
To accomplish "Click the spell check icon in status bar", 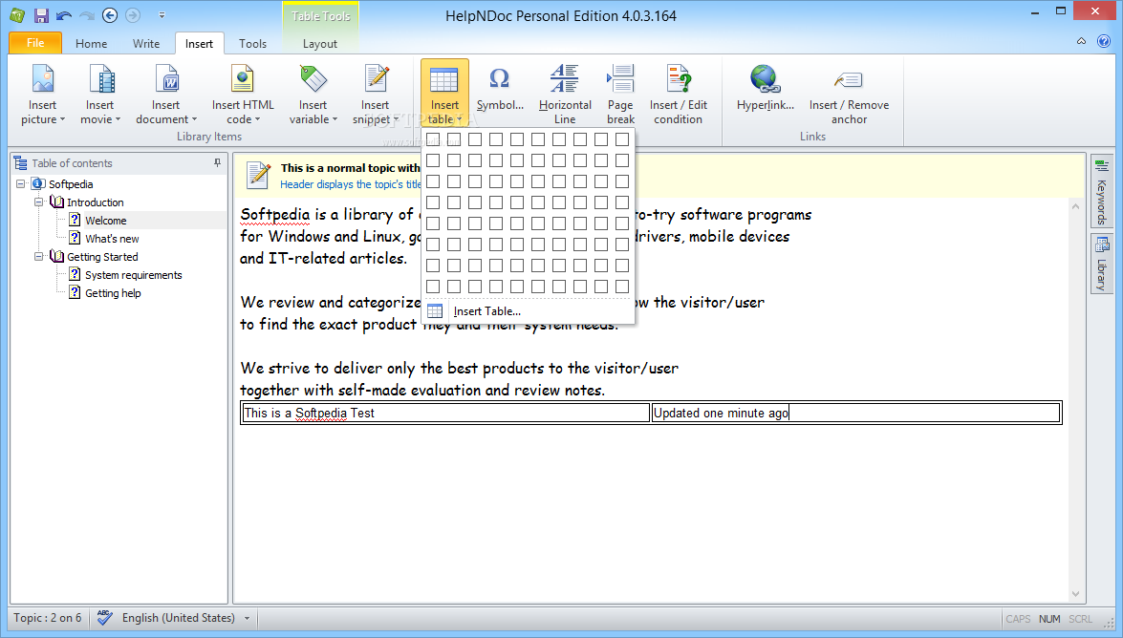I will point(104,618).
